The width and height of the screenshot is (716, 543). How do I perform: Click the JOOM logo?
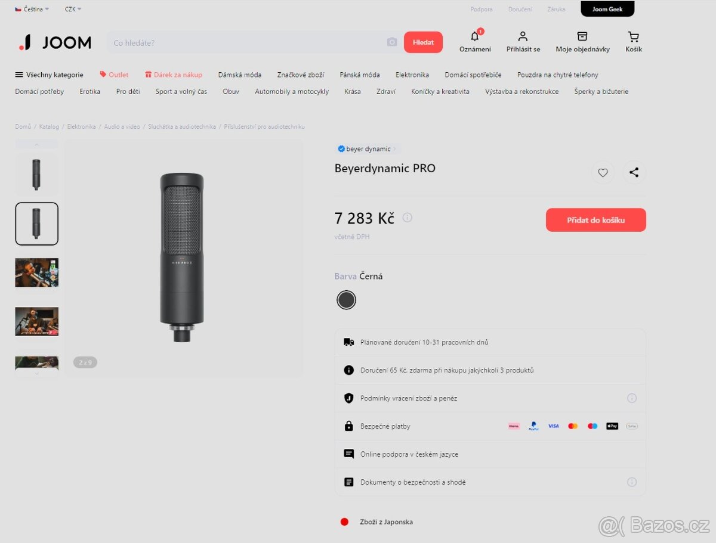tap(54, 42)
